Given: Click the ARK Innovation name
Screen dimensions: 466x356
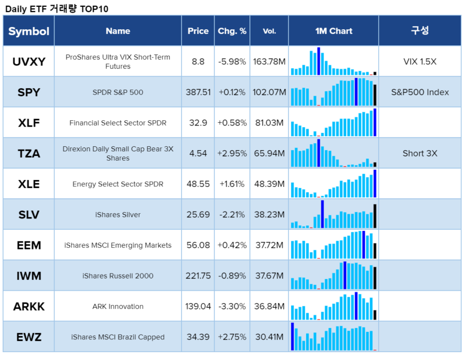Looking at the screenshot, I should tap(118, 306).
